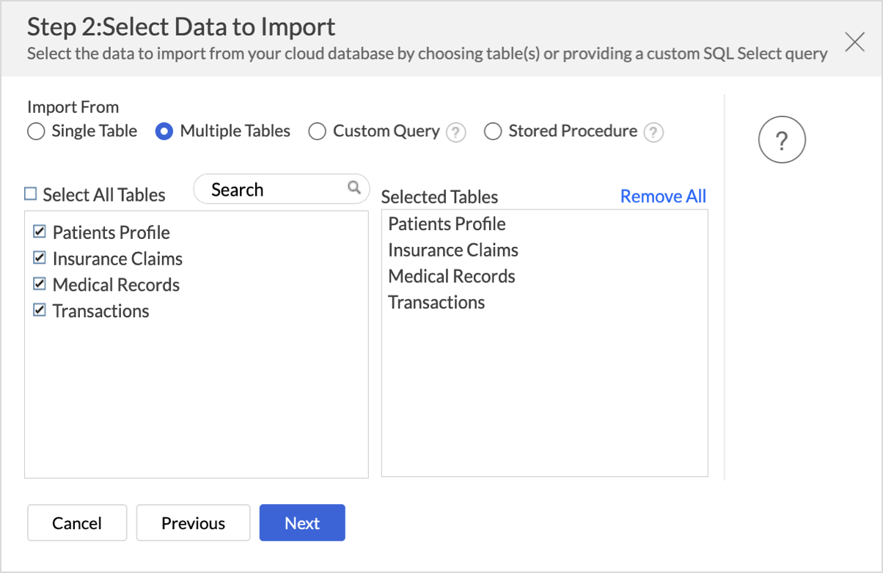This screenshot has height=573, width=883.
Task: Go back with the Previous button
Action: click(x=193, y=523)
